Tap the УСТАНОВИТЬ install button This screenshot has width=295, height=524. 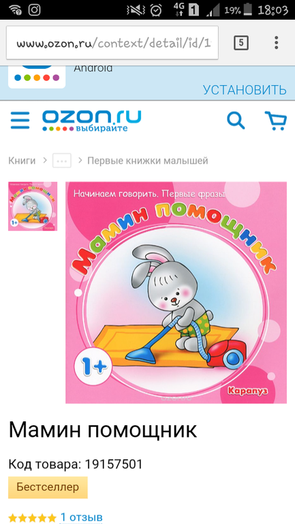245,90
